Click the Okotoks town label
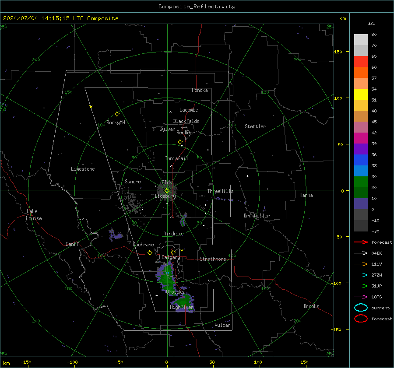 tap(175, 292)
